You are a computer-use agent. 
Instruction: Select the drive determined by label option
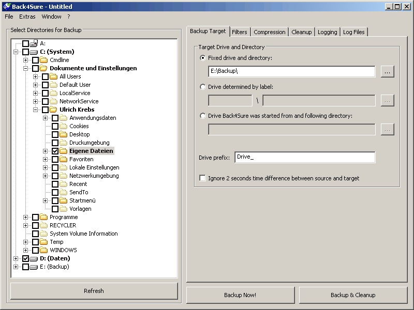[202, 86]
